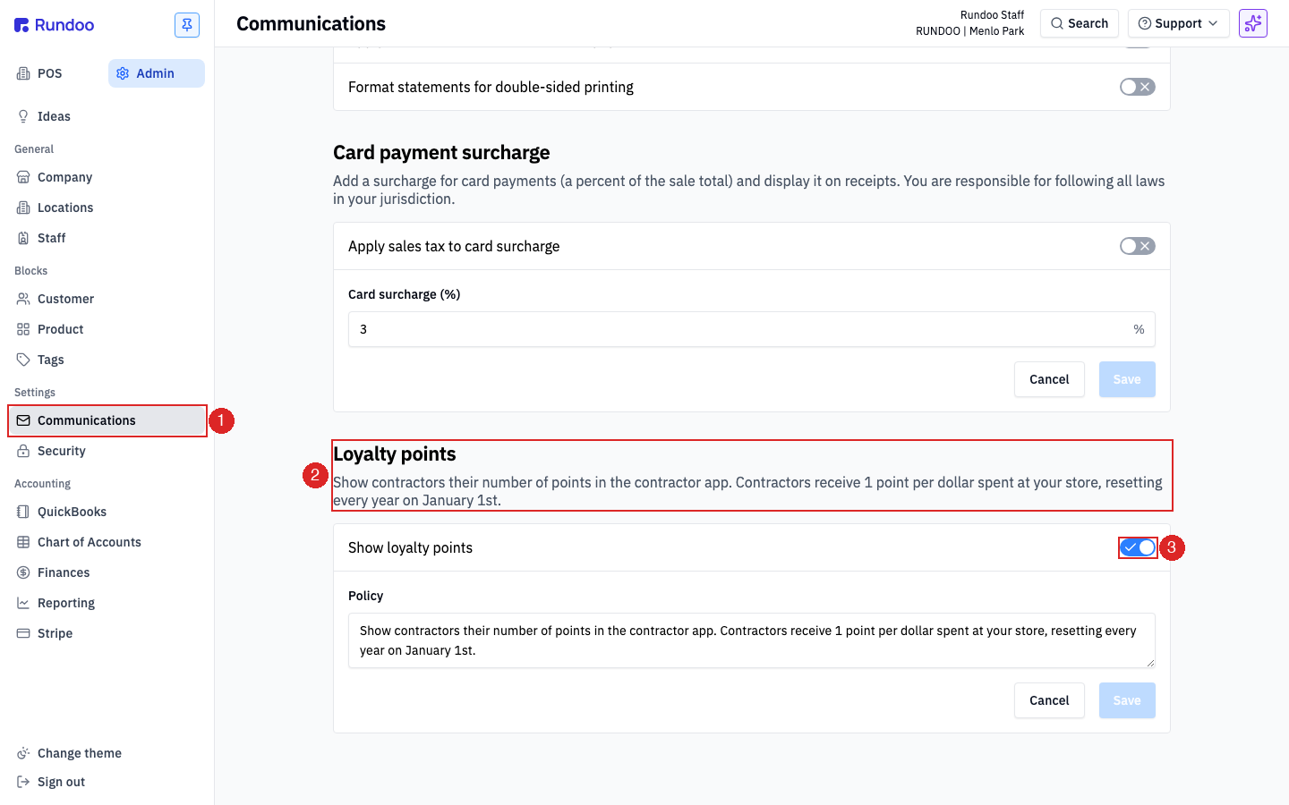The height and width of the screenshot is (805, 1289).
Task: Click the Card surcharge input field
Action: coord(752,329)
